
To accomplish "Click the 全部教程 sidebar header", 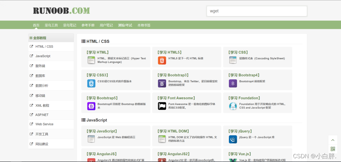I will (51, 38).
